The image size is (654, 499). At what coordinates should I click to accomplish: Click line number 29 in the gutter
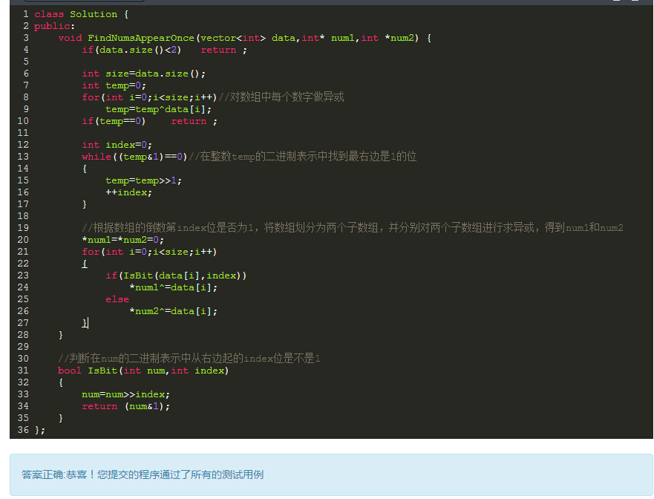click(23, 347)
